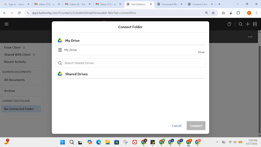Select No Connected Folder item
Screen dimensions: 261x147
(21, 109)
